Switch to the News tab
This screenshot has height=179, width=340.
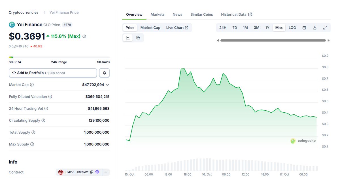[178, 14]
